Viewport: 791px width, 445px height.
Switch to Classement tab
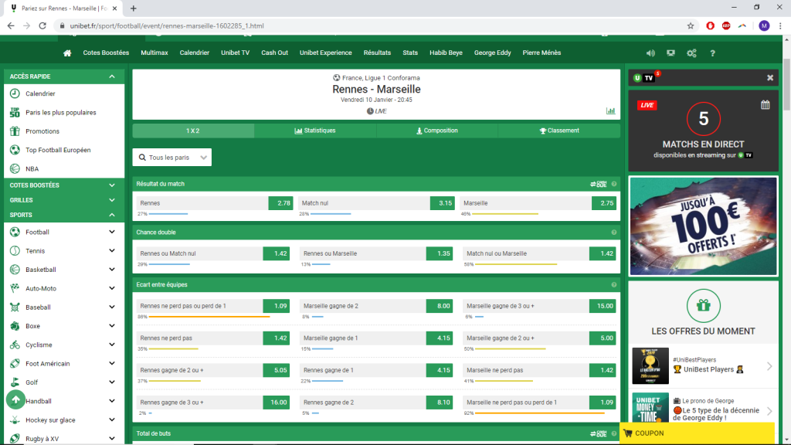(x=559, y=131)
